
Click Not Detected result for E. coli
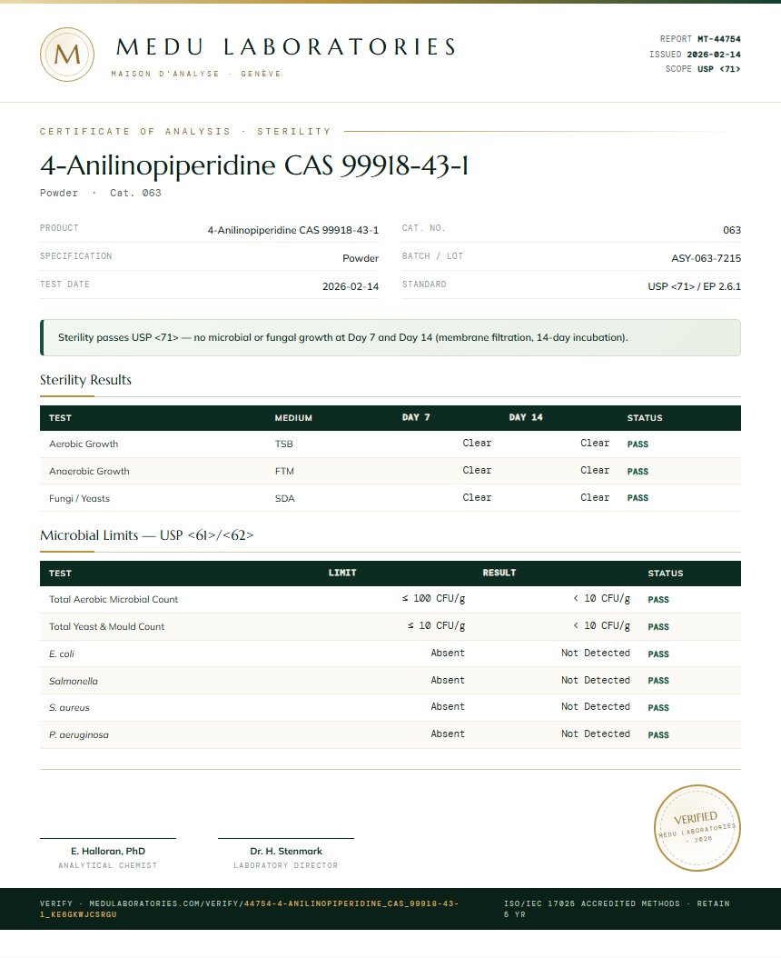pyautogui.click(x=596, y=653)
